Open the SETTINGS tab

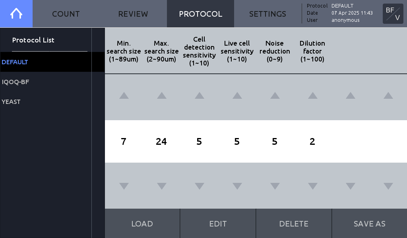pyautogui.click(x=267, y=14)
